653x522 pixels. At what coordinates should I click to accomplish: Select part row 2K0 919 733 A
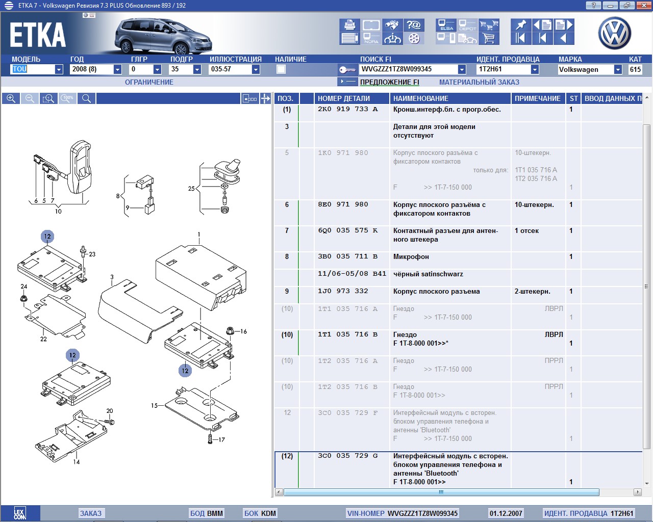click(x=458, y=113)
